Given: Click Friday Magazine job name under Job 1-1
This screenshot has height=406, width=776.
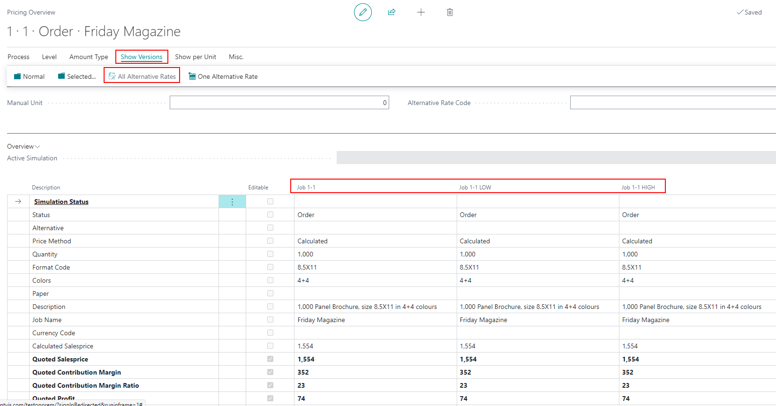Looking at the screenshot, I should pos(321,320).
